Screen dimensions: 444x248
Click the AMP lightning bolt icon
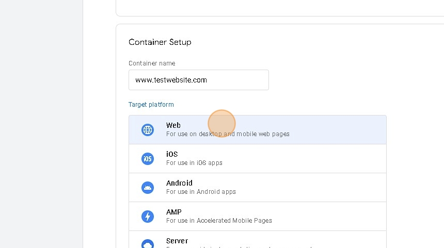coord(148,217)
